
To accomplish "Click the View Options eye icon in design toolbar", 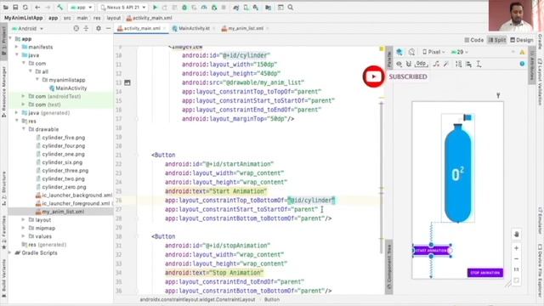I will click(399, 65).
